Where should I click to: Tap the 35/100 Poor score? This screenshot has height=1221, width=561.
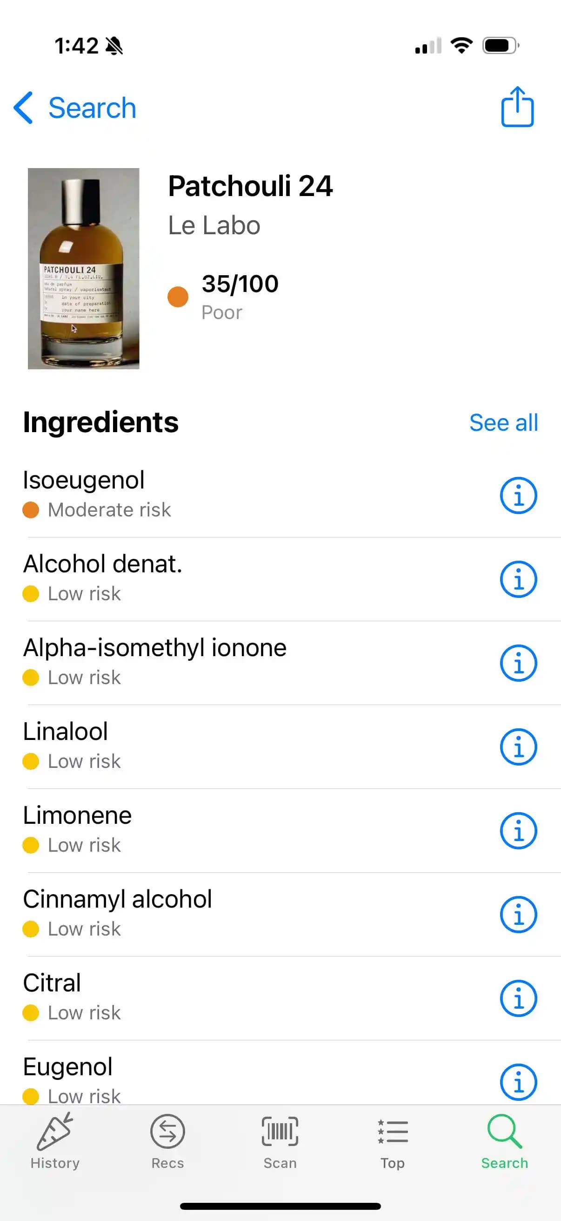point(240,296)
